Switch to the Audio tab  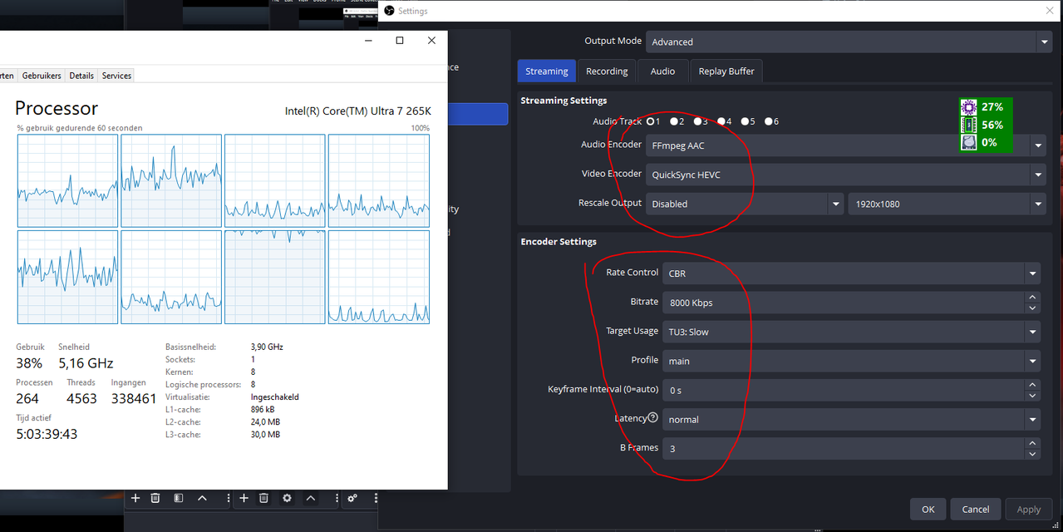662,71
